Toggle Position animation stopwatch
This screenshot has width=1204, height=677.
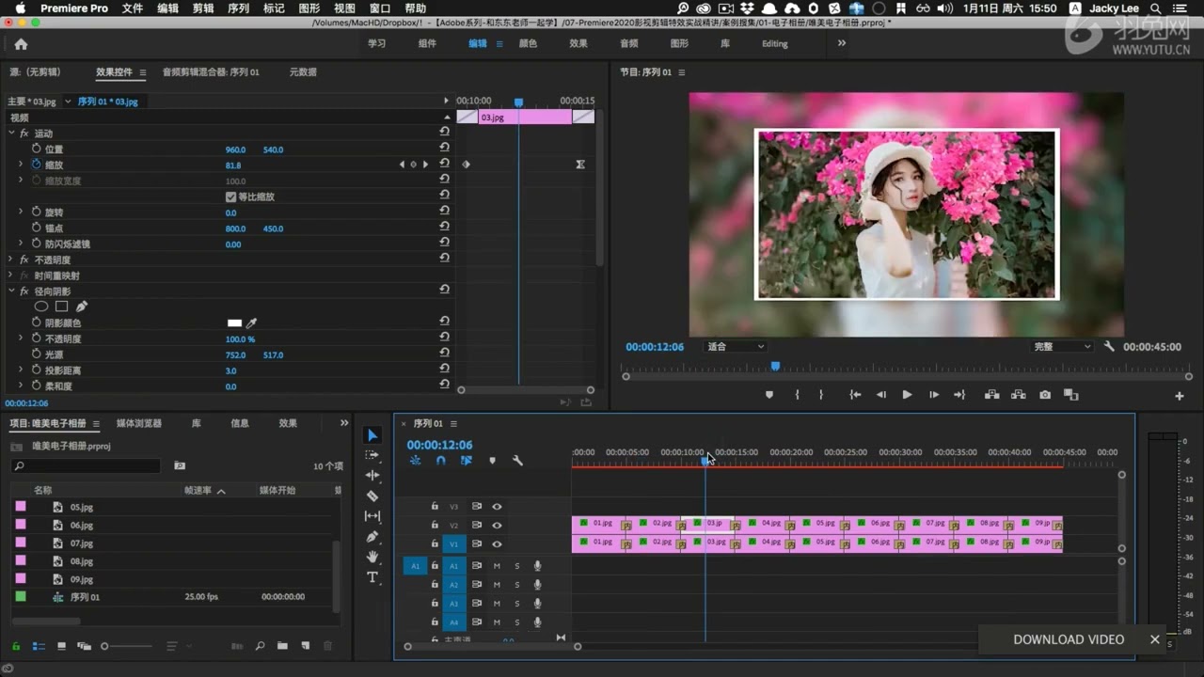click(37, 150)
